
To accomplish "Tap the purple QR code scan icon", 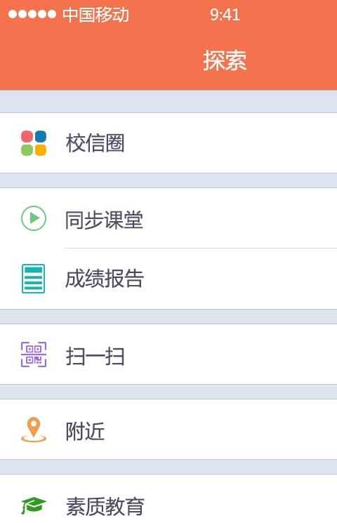I will click(x=34, y=355).
